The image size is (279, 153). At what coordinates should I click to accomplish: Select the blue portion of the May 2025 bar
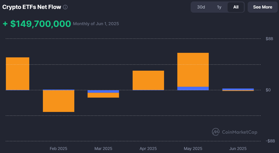point(193,88)
